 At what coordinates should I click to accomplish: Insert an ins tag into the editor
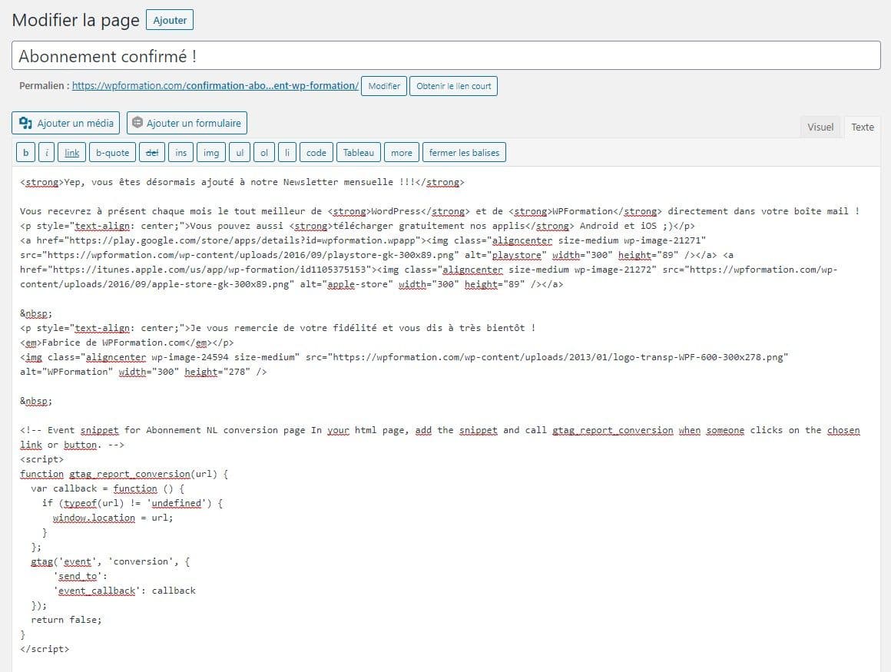click(181, 151)
